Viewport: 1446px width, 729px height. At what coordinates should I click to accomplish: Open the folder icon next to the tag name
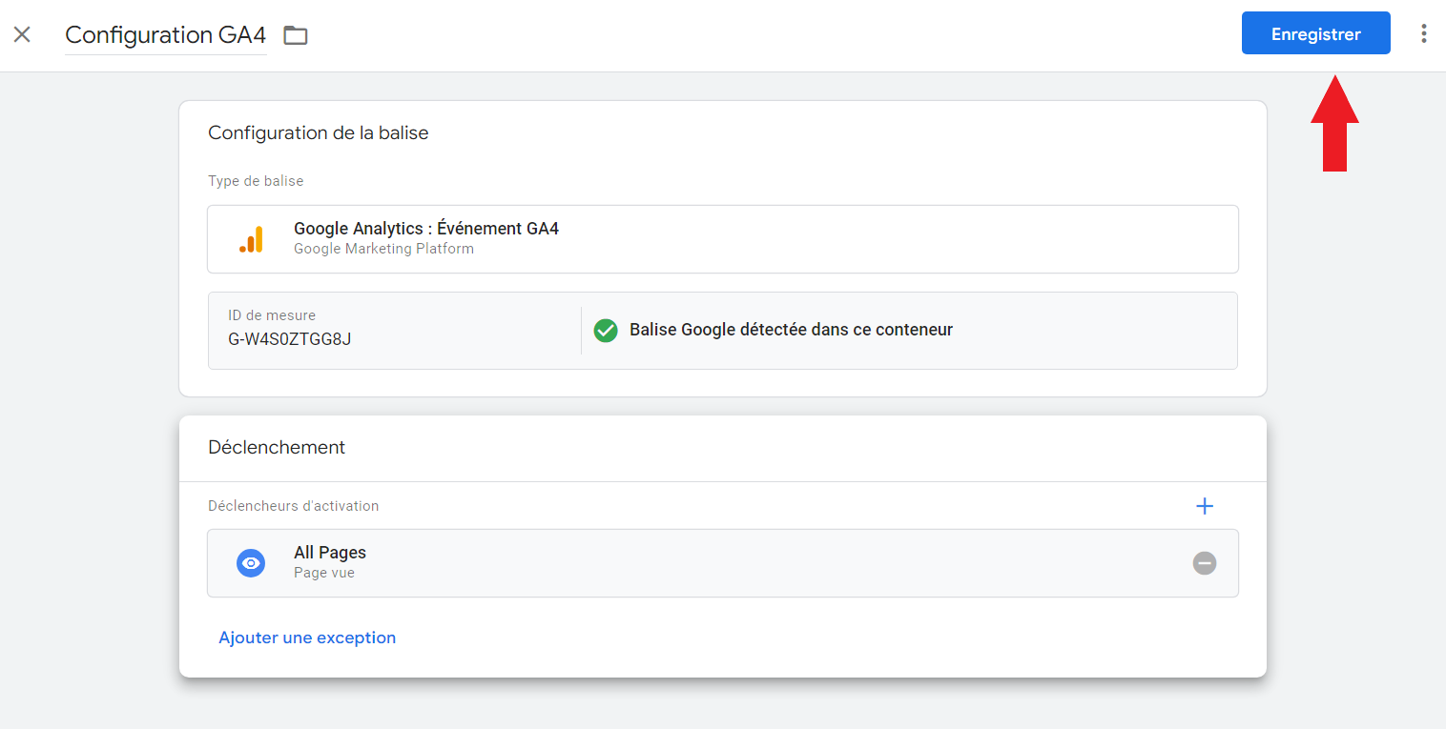(x=296, y=36)
